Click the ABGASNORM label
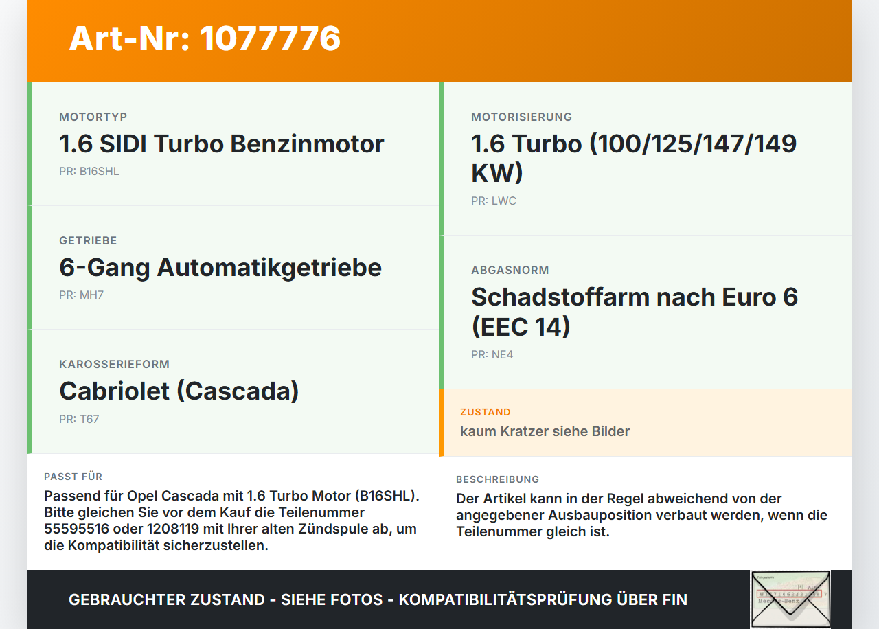879x629 pixels. [510, 270]
